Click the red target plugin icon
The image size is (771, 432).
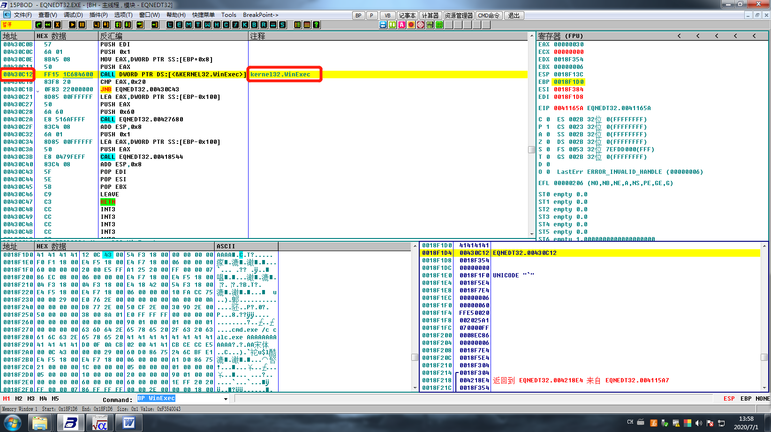(x=421, y=25)
